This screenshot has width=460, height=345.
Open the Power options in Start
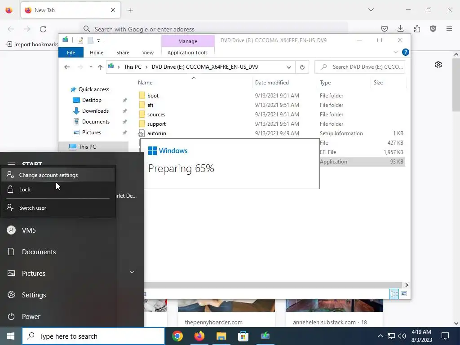pyautogui.click(x=72, y=317)
